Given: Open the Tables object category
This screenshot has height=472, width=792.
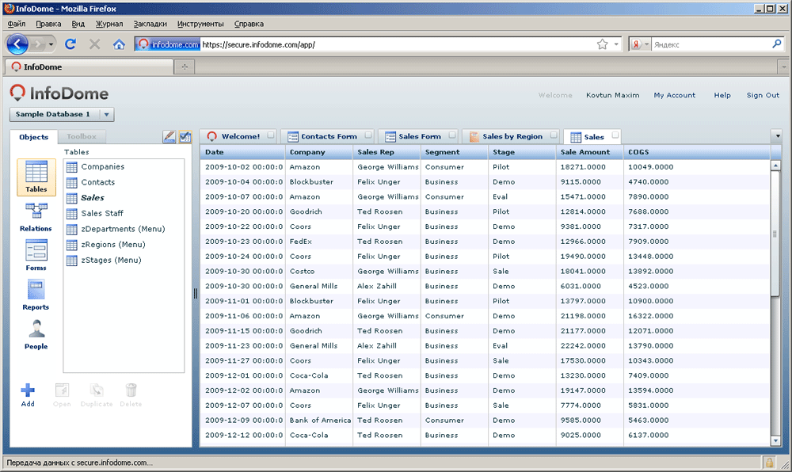Looking at the screenshot, I should pos(36,177).
